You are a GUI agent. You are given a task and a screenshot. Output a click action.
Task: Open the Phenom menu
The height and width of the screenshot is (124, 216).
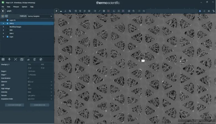pyautogui.click(x=16, y=7)
